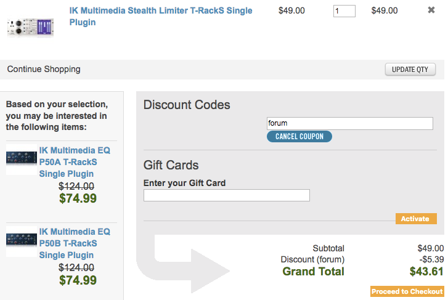Focus the discount code text field
The width and height of the screenshot is (448, 300).
[x=350, y=123]
